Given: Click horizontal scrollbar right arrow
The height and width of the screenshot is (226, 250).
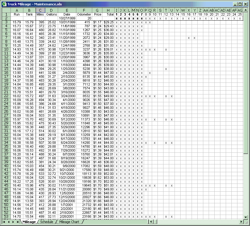Looking at the screenshot, I should coord(241,222).
